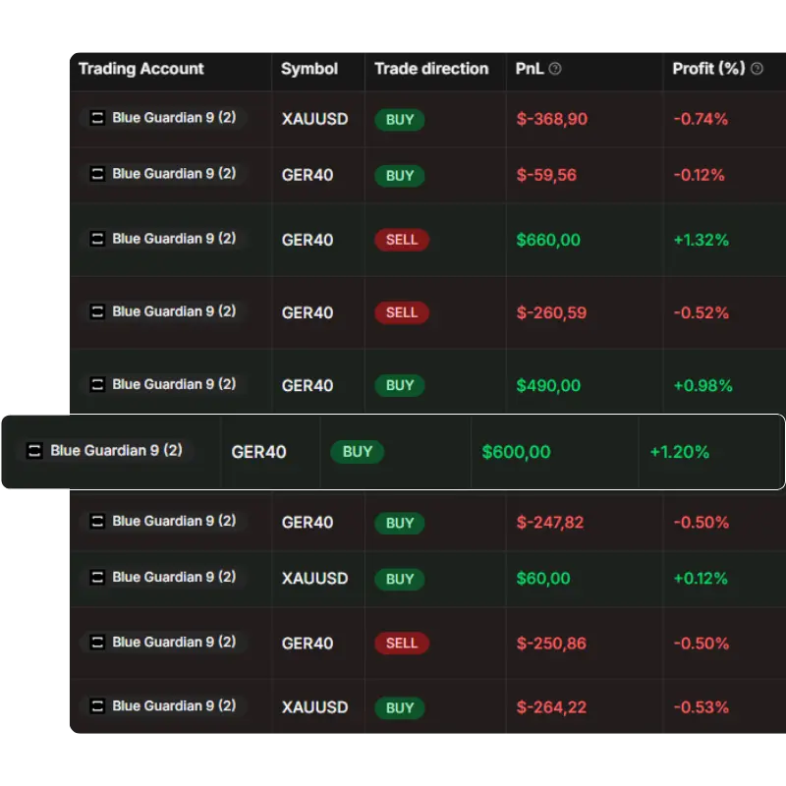Select GER40 symbol in the $-247,82 row
This screenshot has height=786, width=786.
[x=308, y=523]
